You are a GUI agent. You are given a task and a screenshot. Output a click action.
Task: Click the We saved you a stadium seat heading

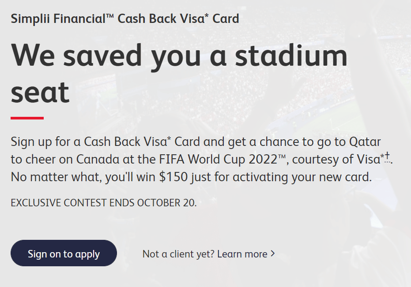179,73
